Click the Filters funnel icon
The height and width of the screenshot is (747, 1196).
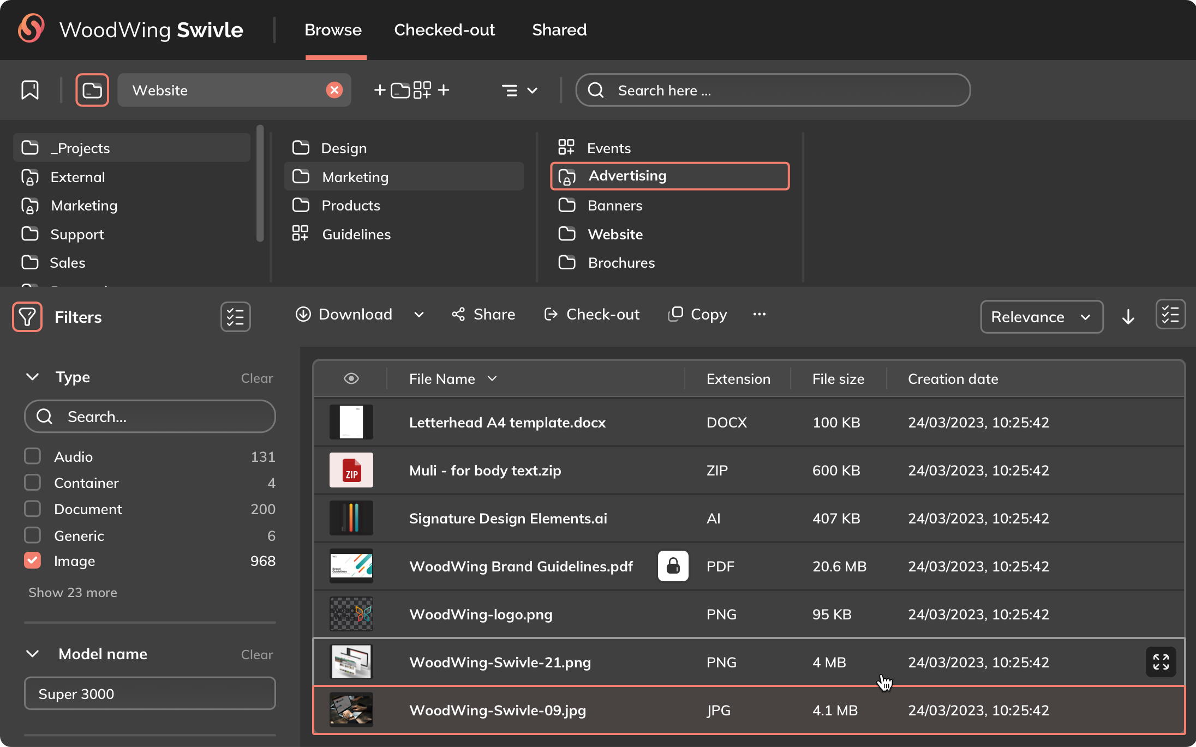pos(27,317)
